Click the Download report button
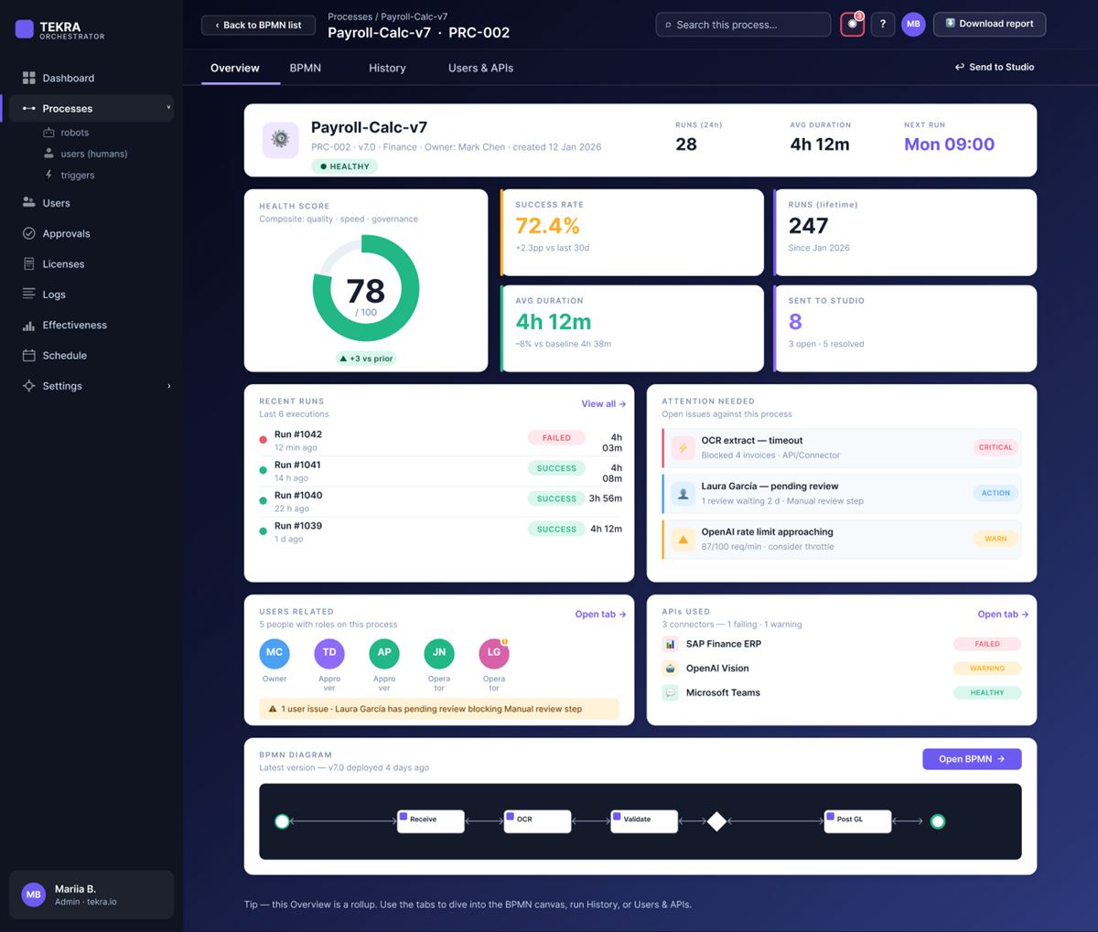This screenshot has width=1098, height=932. coord(989,24)
